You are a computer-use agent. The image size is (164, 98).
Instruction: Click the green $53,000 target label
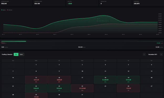[x=158, y=43]
